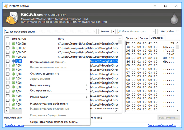Select the file name f_0010bc

tap(21, 48)
